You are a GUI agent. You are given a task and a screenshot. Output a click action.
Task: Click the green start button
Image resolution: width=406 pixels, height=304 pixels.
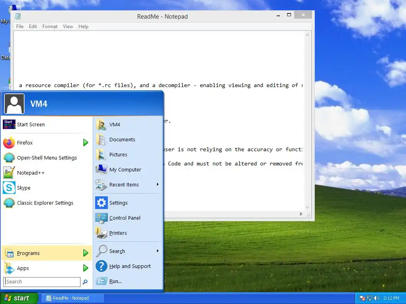click(x=19, y=298)
